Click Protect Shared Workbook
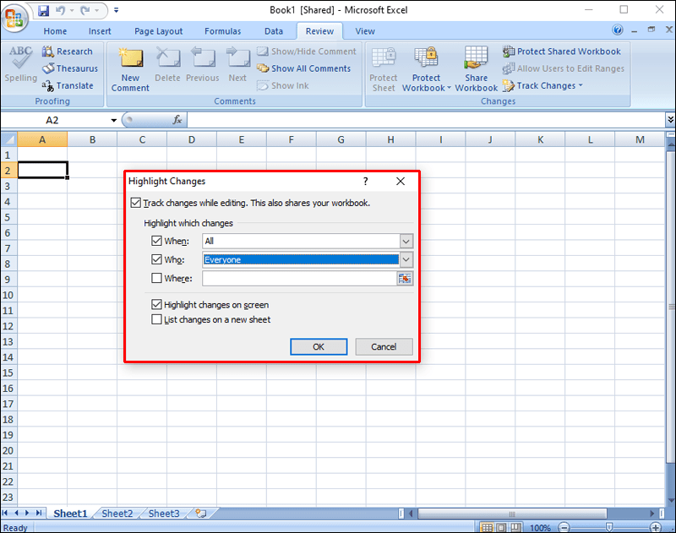The width and height of the screenshot is (676, 533). [561, 52]
